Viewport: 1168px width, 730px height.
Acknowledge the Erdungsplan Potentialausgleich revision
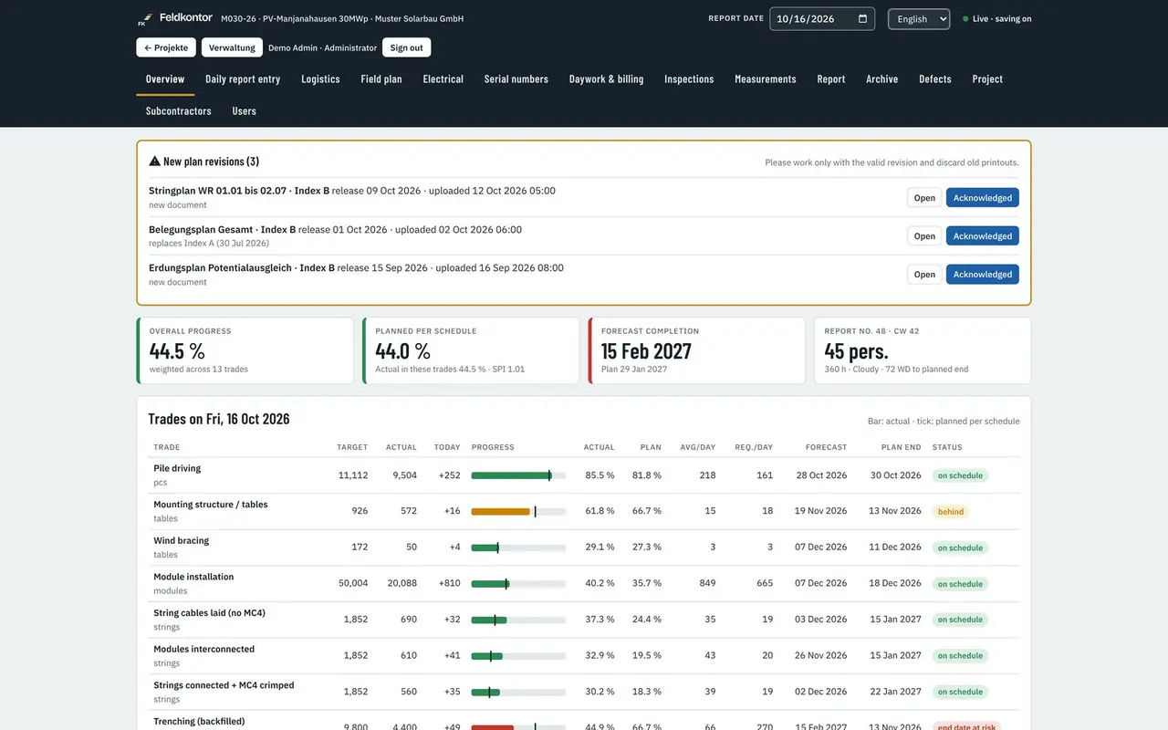click(983, 275)
